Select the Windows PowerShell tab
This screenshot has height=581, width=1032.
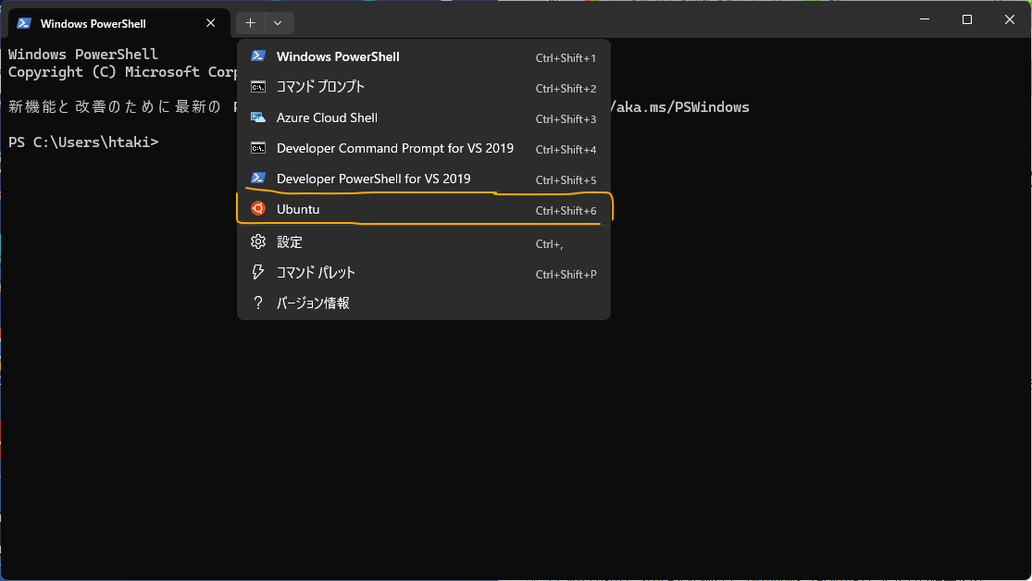[x=119, y=24]
